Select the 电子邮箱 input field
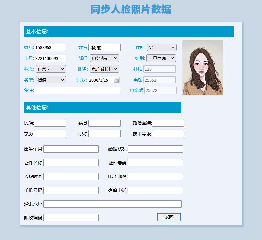This screenshot has height=240, width=262. point(155,176)
